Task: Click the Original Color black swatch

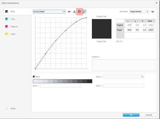Action: tap(102, 29)
